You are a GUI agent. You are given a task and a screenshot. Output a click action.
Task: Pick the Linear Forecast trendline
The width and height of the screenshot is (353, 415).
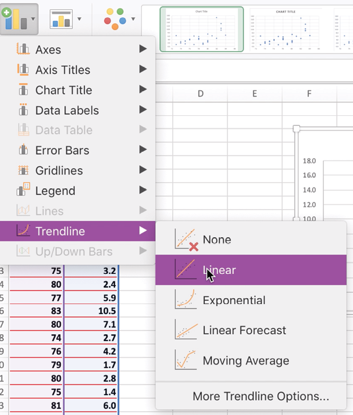[x=244, y=331]
